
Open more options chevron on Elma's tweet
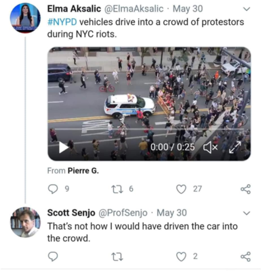(247, 9)
